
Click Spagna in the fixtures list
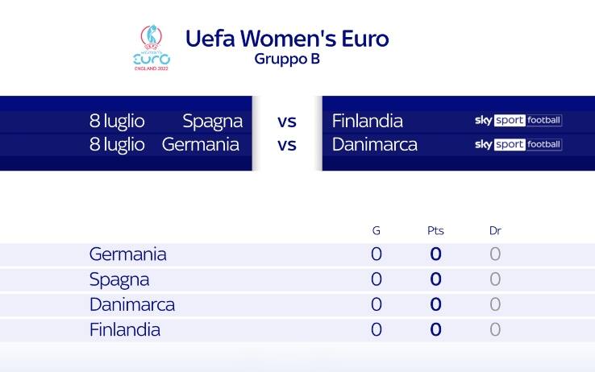click(x=212, y=121)
